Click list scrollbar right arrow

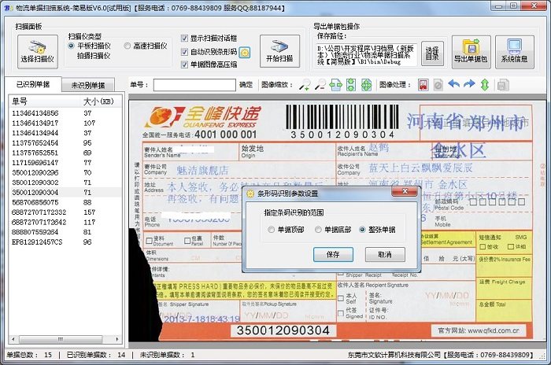(x=117, y=339)
